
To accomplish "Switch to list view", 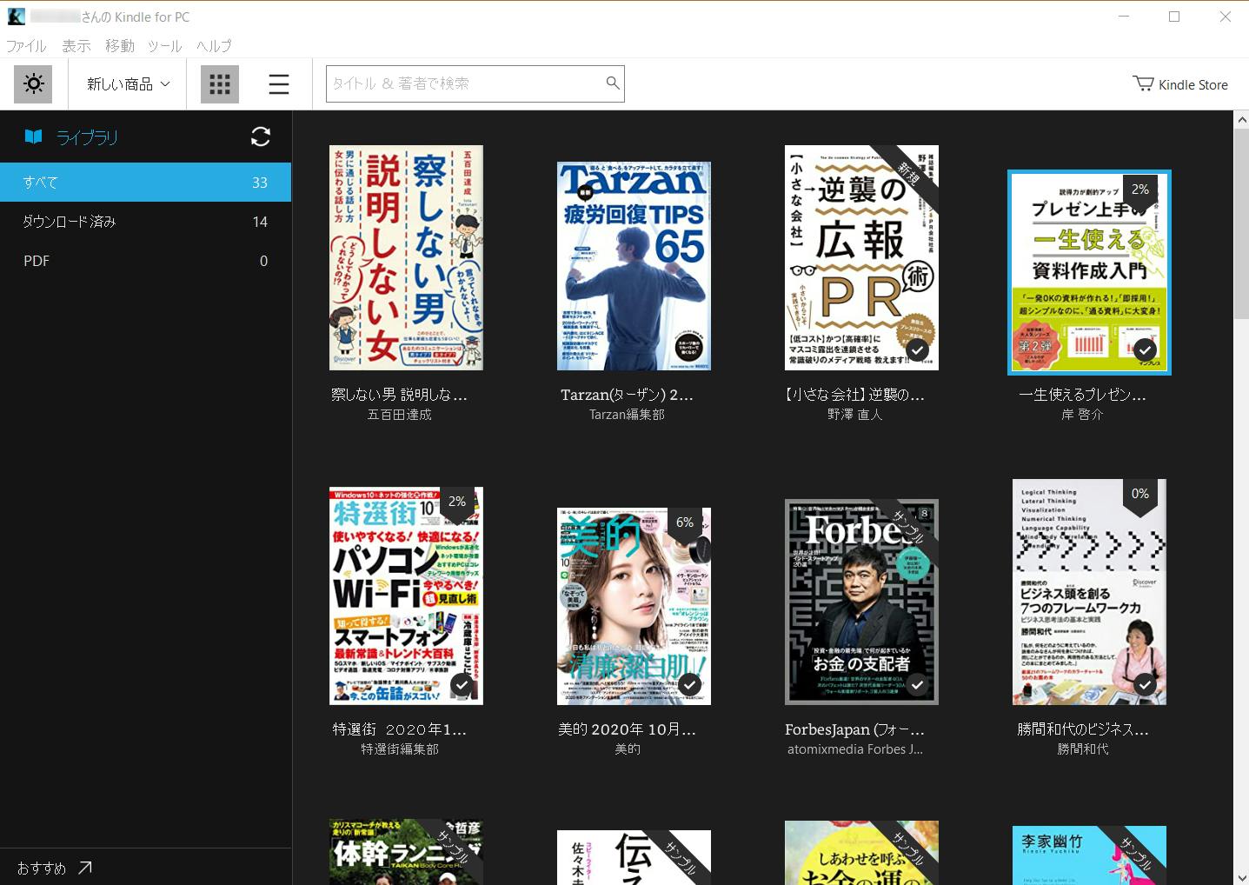I will pyautogui.click(x=278, y=83).
